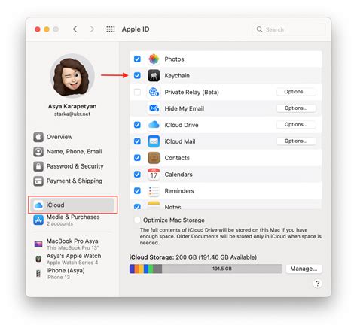Click the Apple ID window title
The width and height of the screenshot is (357, 331).
[136, 29]
